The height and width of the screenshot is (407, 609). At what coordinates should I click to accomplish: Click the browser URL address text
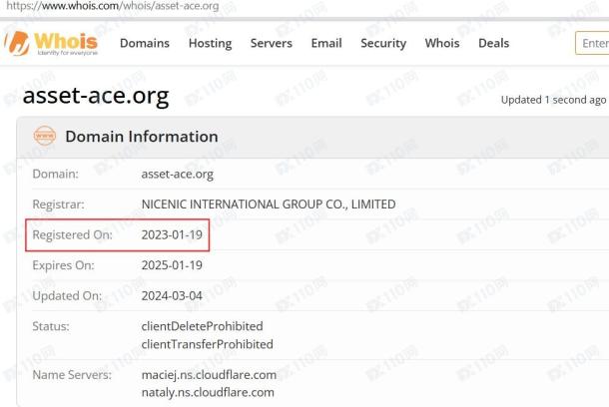(113, 6)
